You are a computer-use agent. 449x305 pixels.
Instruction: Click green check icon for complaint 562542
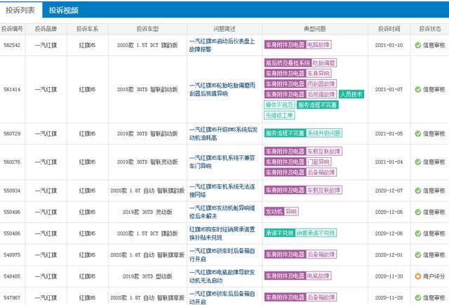[418, 45]
